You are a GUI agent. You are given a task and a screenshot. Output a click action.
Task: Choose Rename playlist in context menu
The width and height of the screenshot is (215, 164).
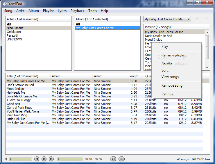coord(176,55)
